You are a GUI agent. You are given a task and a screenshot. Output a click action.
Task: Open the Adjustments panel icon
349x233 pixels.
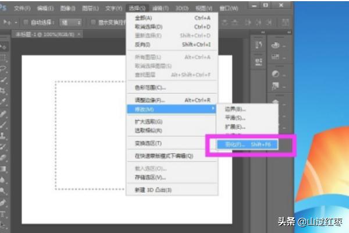pos(275,75)
